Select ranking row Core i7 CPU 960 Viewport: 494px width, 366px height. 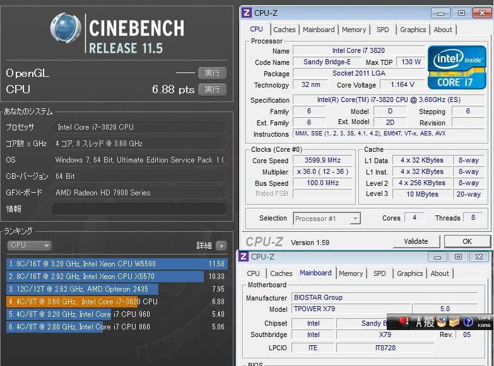(117, 314)
